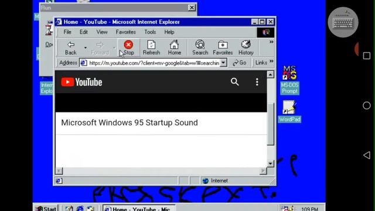
Task: Open the Edit menu
Action: point(83,32)
